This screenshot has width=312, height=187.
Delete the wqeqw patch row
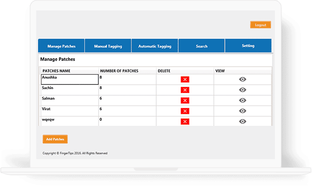click(x=185, y=121)
